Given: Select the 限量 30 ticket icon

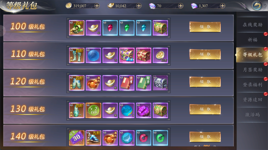Looking at the screenshot, I should [77, 138].
